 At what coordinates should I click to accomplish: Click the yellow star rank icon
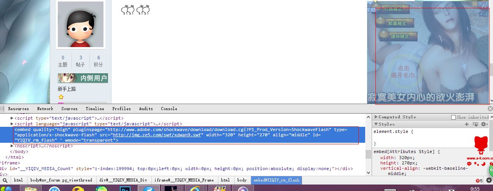point(61,97)
